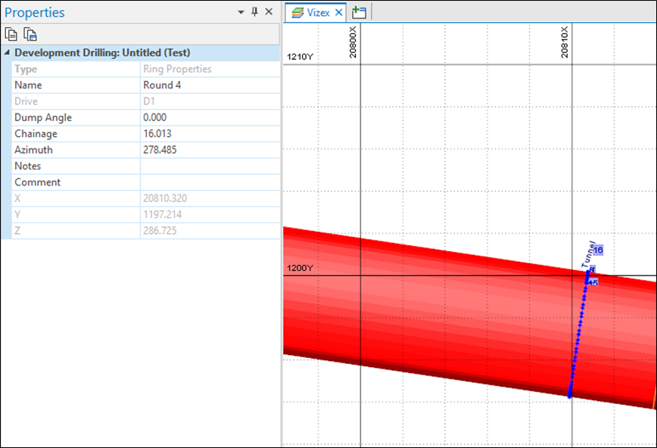Click the ring label 15 in Vizex

593,283
